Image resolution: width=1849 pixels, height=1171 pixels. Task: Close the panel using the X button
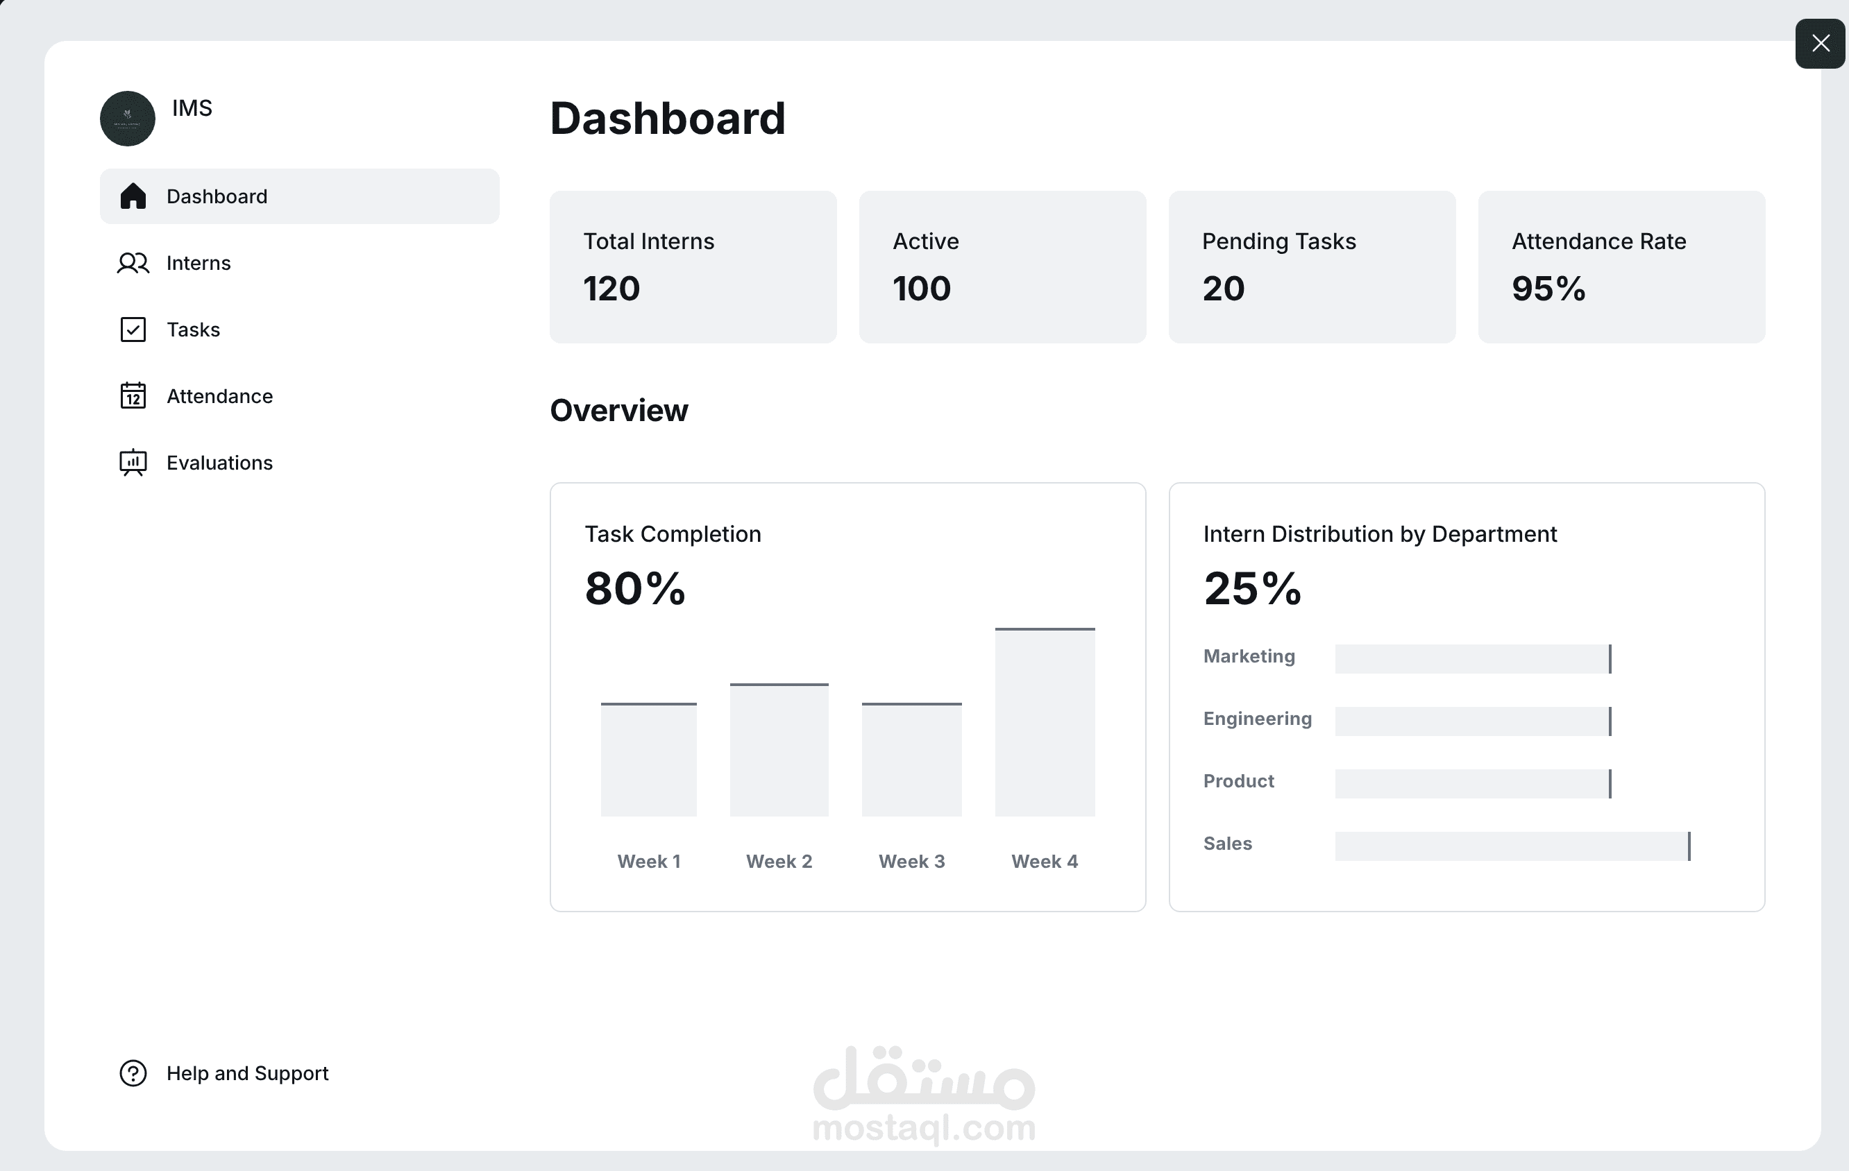pyautogui.click(x=1820, y=43)
